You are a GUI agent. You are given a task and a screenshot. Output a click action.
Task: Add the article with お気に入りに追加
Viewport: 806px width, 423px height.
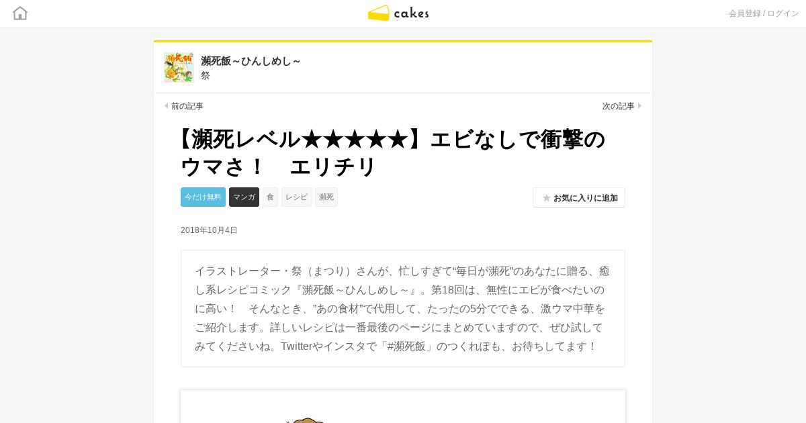click(x=579, y=197)
